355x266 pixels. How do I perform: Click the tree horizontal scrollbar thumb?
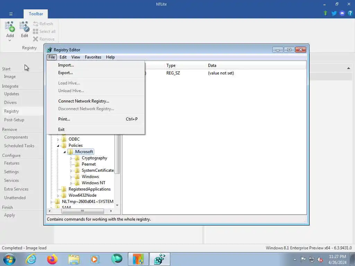pyautogui.click(x=83, y=211)
